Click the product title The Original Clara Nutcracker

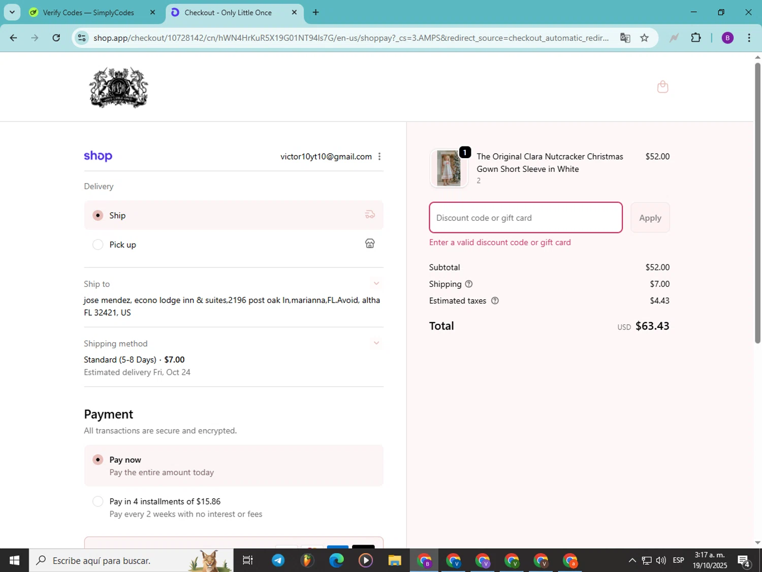point(550,163)
